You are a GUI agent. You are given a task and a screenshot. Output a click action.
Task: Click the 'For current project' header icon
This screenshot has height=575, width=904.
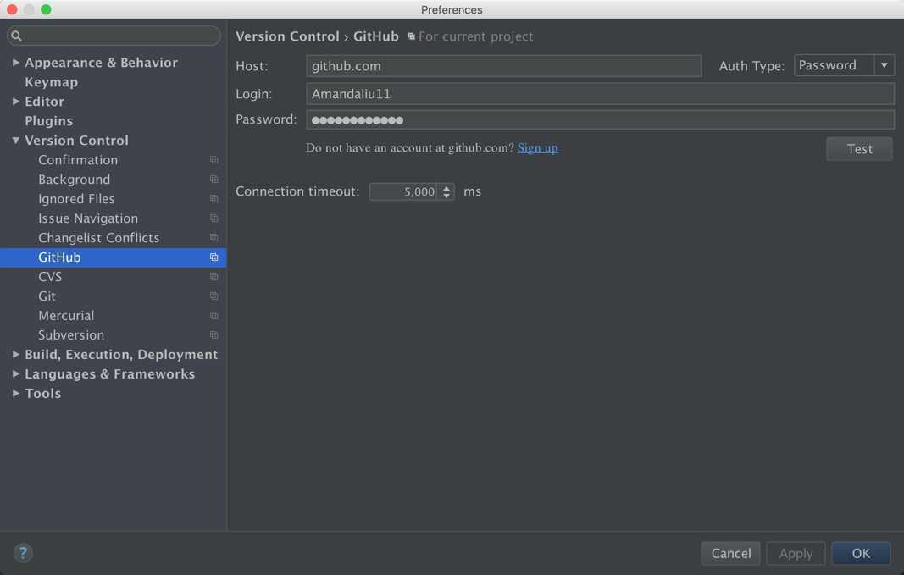pos(411,36)
